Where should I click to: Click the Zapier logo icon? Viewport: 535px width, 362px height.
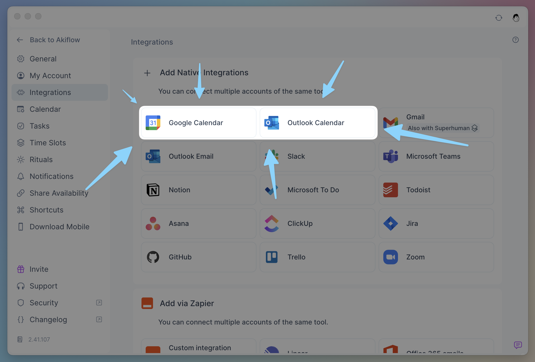click(x=147, y=303)
